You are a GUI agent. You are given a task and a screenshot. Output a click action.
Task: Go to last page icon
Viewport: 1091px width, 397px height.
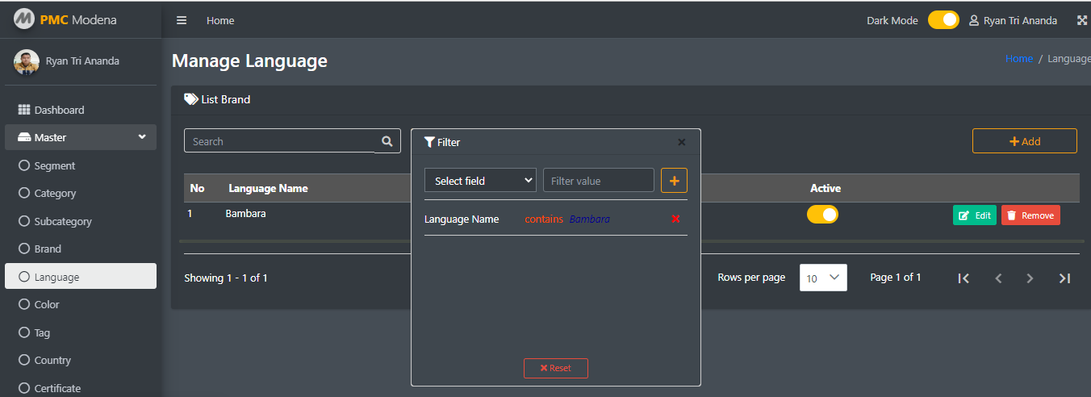tap(1064, 278)
